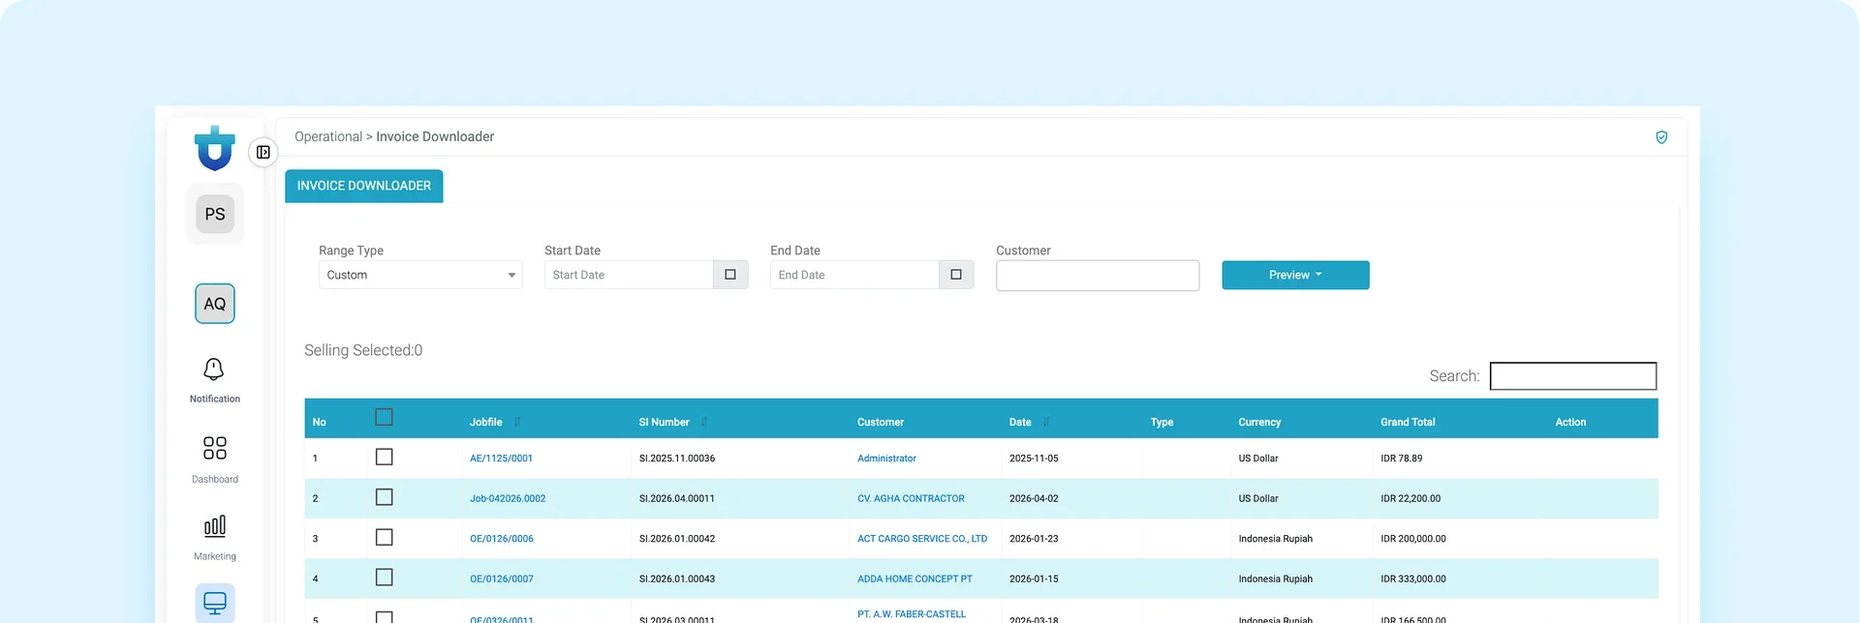Click the blue shield app logo
1860x623 pixels.
click(214, 148)
